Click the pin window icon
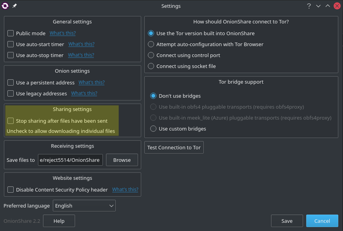 pyautogui.click(x=14, y=6)
